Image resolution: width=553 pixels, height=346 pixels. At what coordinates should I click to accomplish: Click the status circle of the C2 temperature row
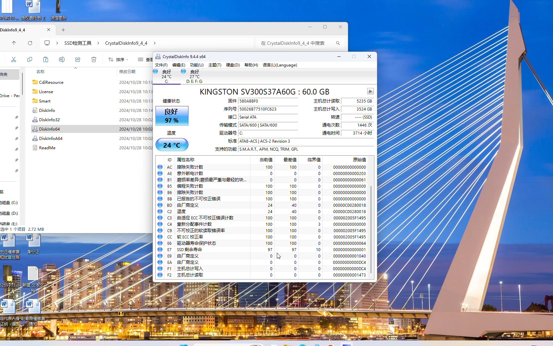160,211
